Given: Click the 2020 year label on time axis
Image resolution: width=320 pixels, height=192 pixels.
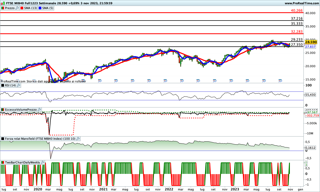Looking at the screenshot, I should (38, 189).
